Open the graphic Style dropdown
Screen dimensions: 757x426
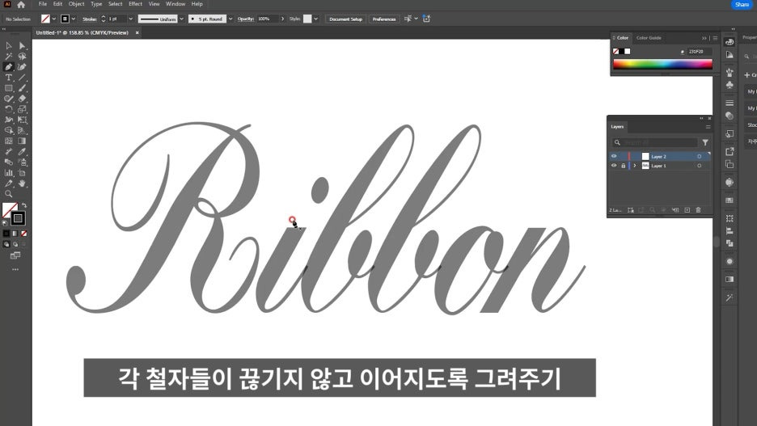coord(315,19)
